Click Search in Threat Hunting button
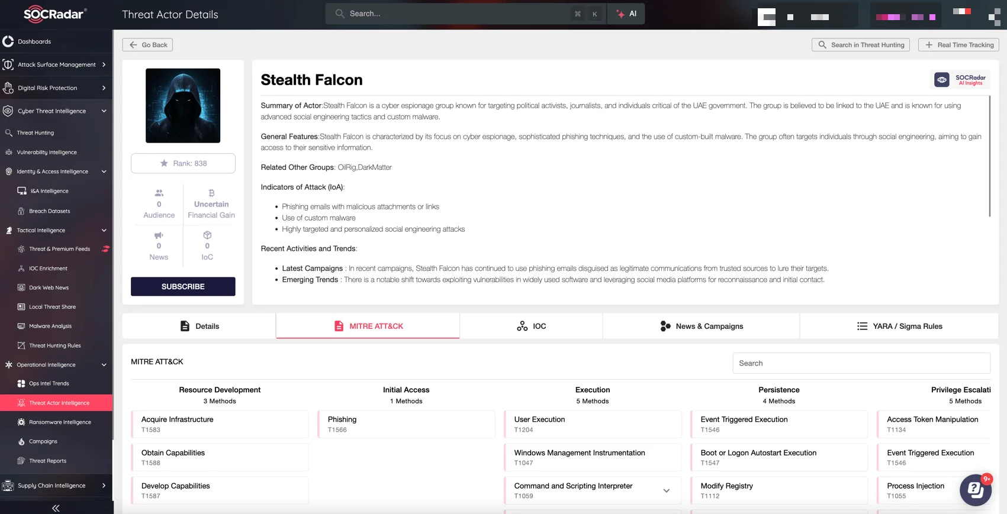 pyautogui.click(x=861, y=45)
